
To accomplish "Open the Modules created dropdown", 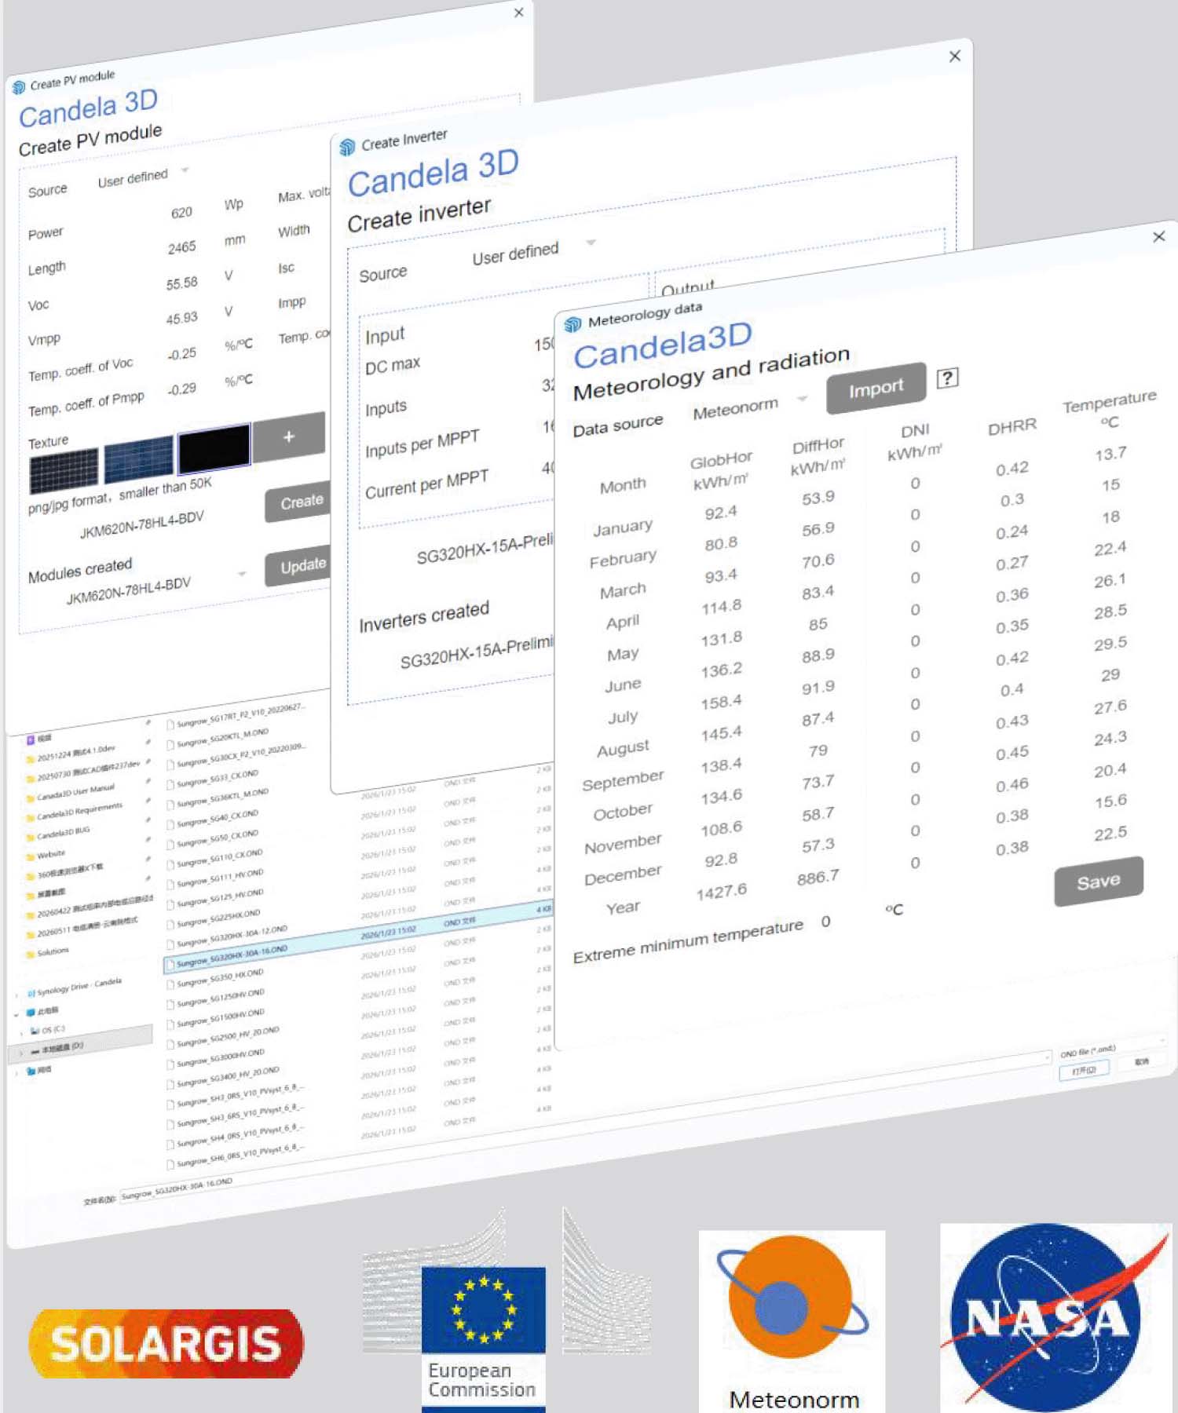I will (x=242, y=574).
